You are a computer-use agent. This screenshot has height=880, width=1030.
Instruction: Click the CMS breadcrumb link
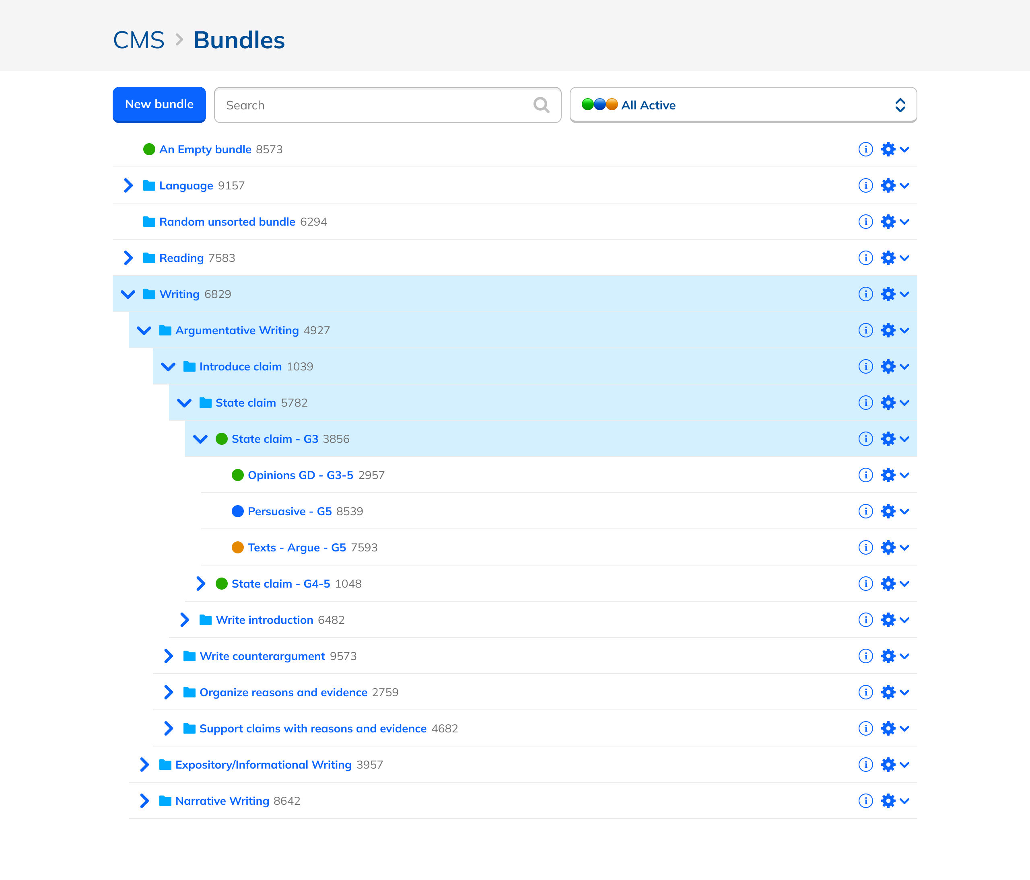coord(139,40)
